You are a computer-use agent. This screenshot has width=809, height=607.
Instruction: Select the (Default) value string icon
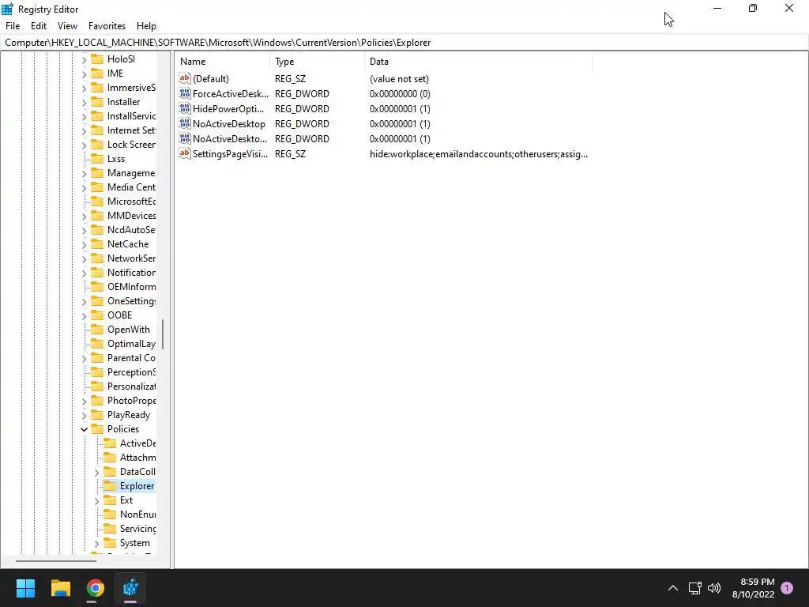coord(185,78)
